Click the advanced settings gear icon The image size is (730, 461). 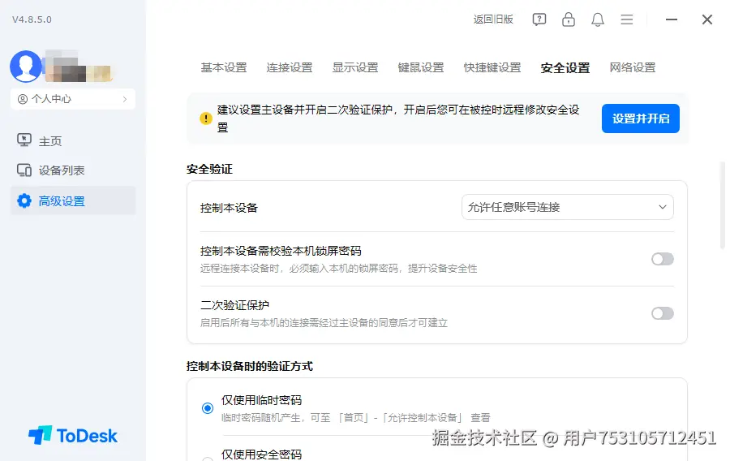(x=24, y=200)
